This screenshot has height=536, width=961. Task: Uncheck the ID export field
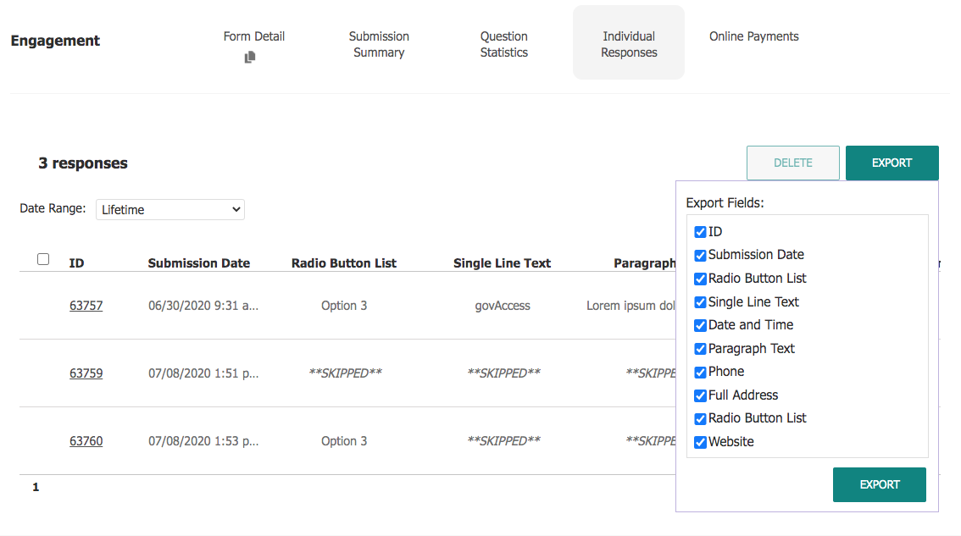700,232
